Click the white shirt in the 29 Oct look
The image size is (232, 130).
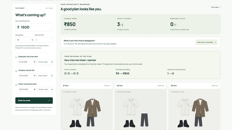tap(131, 106)
